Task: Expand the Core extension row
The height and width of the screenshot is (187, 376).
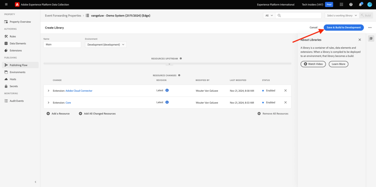Action: 49,103
